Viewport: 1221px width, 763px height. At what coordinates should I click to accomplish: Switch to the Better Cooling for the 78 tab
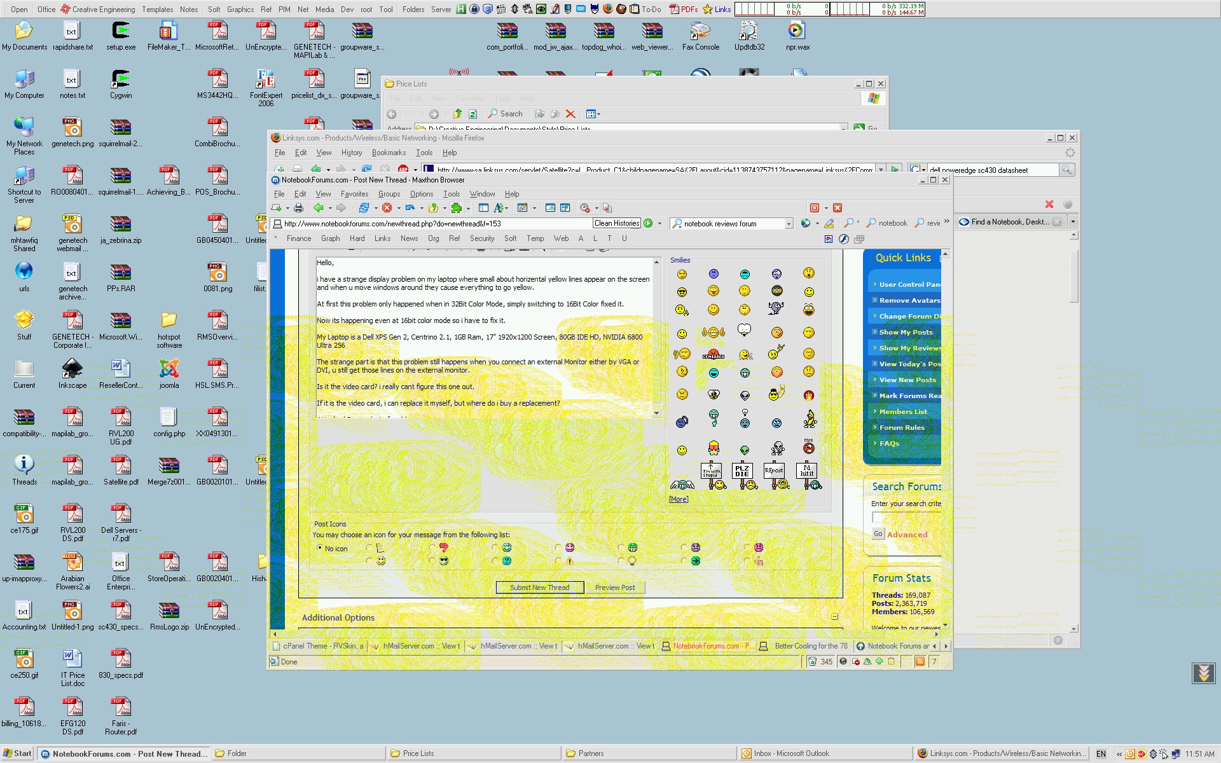click(x=804, y=646)
